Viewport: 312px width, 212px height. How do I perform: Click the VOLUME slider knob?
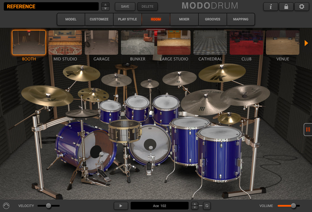(293, 206)
